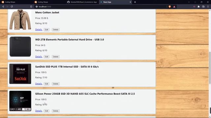Click the WD external hard drive image

(x=20, y=47)
